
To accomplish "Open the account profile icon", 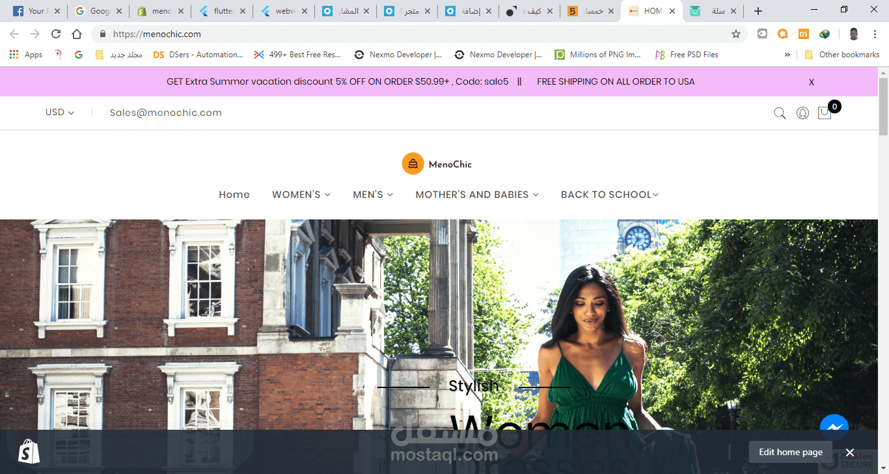I will click(802, 113).
